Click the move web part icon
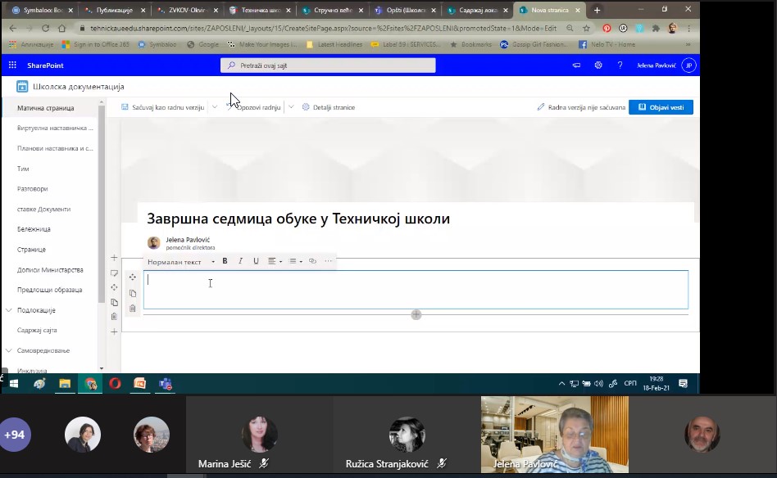 (x=133, y=277)
